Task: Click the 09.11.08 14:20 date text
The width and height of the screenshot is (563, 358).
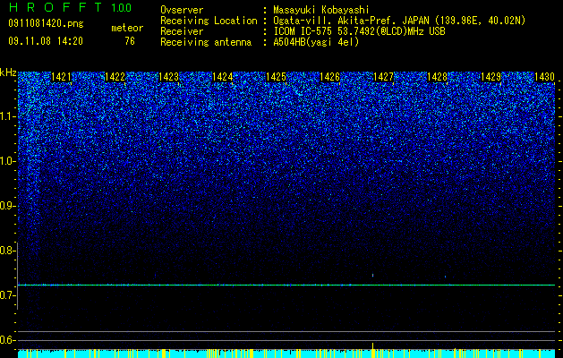Action: pyautogui.click(x=46, y=41)
